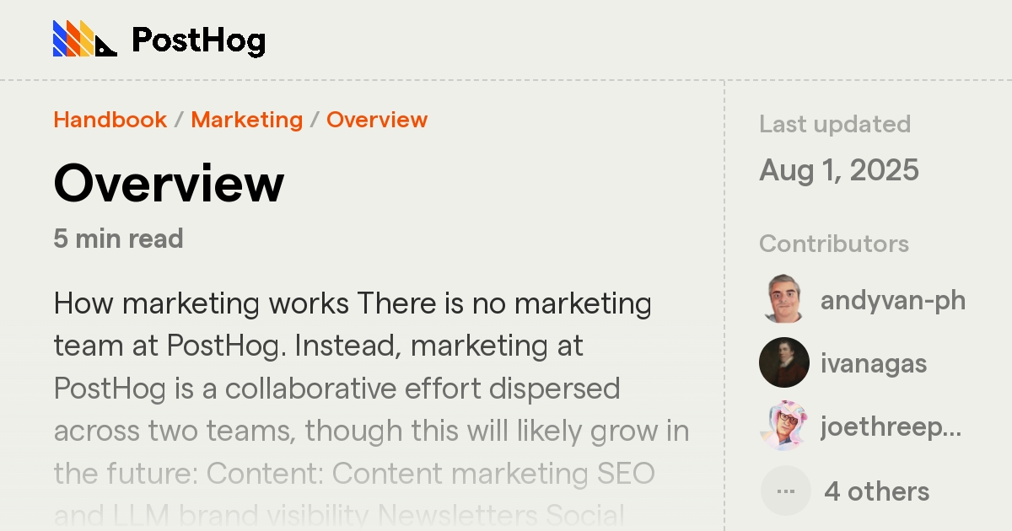
Task: Click the PostHog wordmark text
Action: [x=199, y=40]
